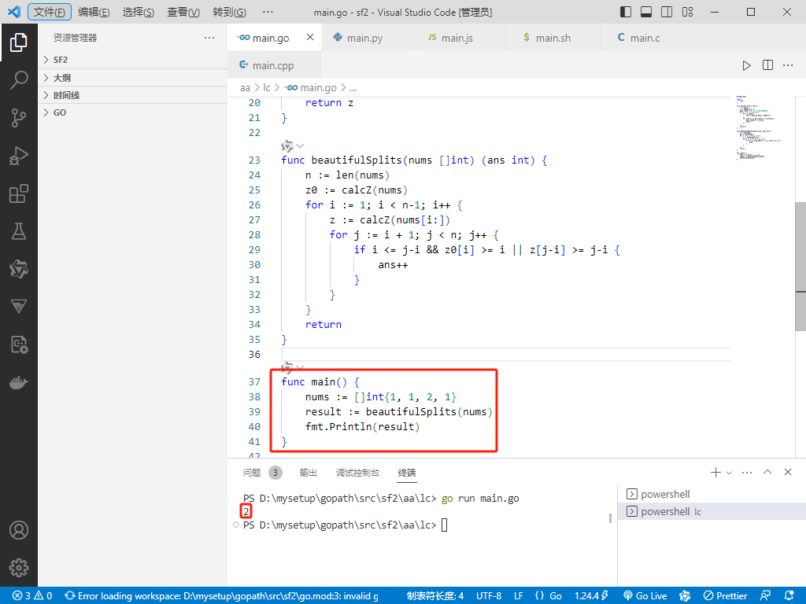Open the overflow menu ellipsis in menu bar
Viewport: 806px width, 604px height.
(x=268, y=12)
